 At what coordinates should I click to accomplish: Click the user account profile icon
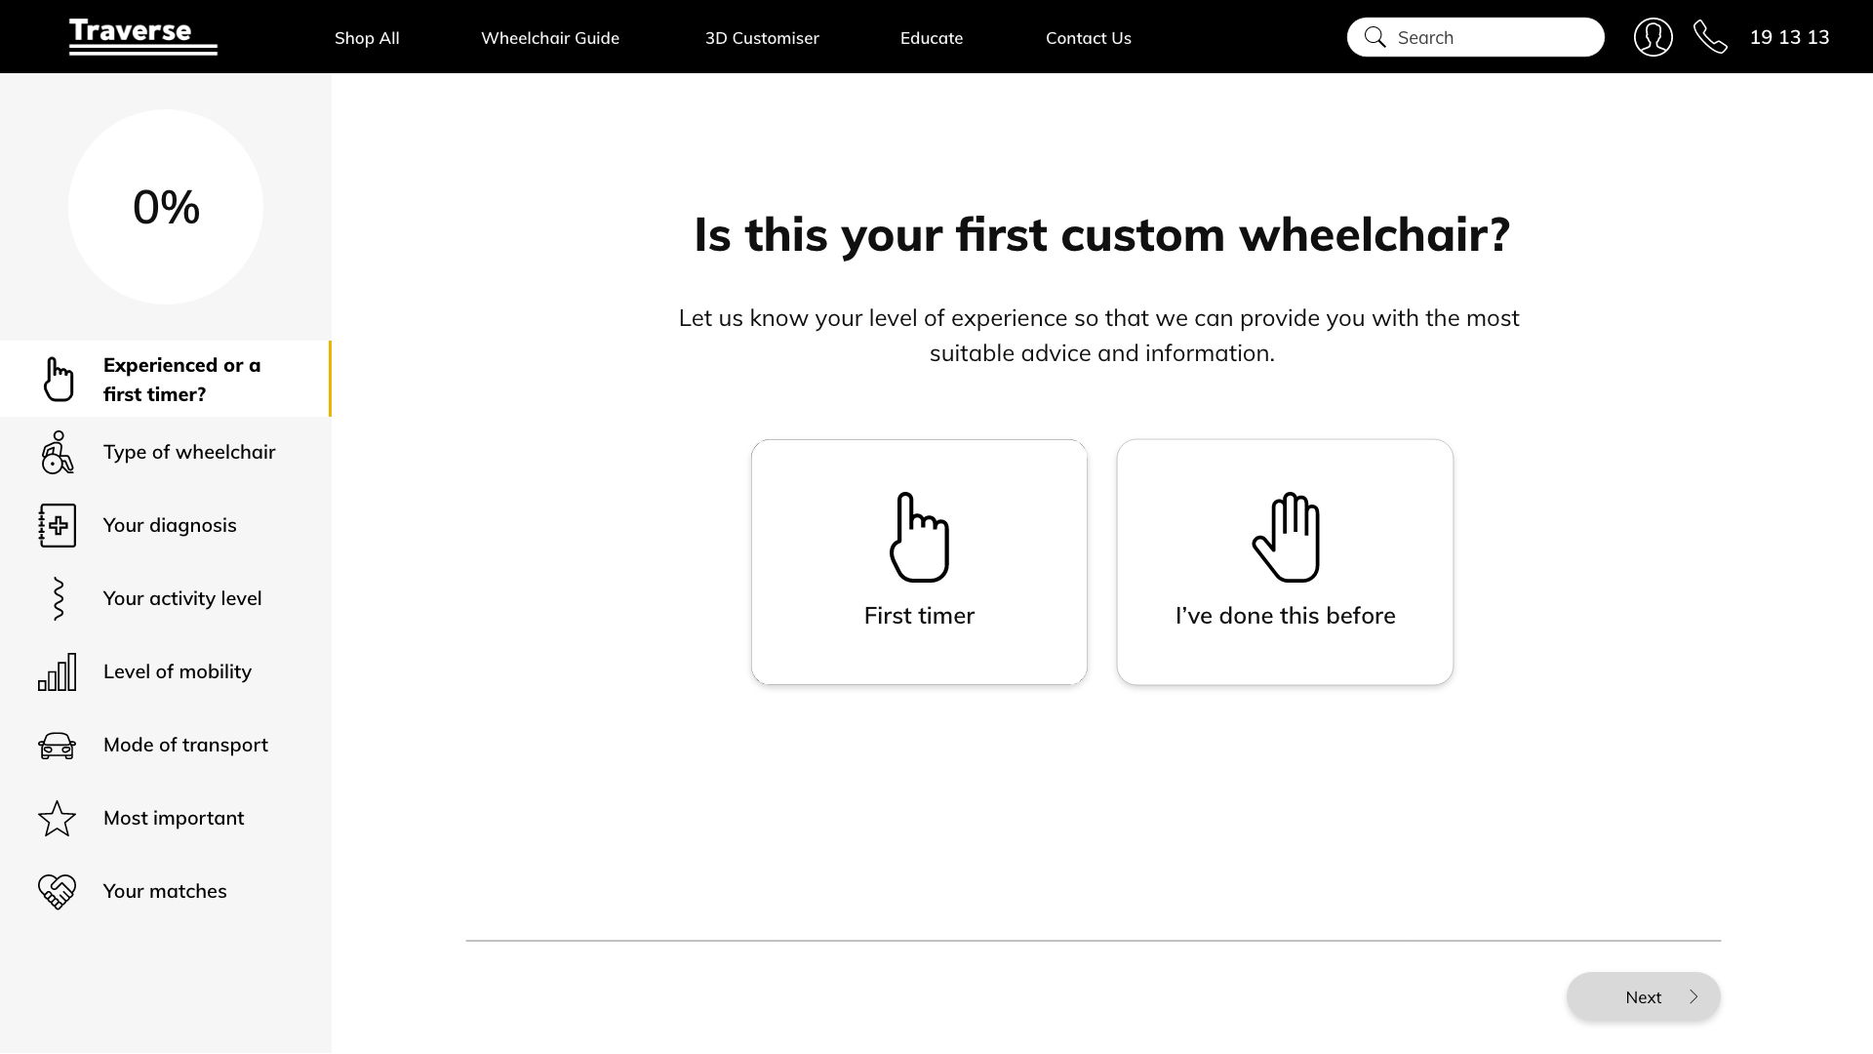[x=1654, y=37]
